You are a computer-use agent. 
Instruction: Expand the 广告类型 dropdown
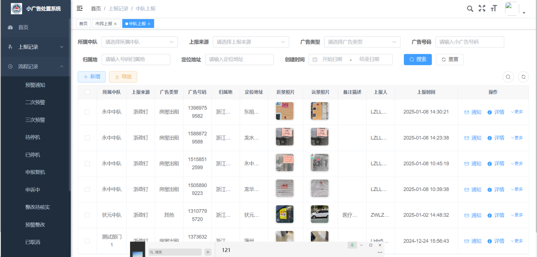[x=362, y=42]
